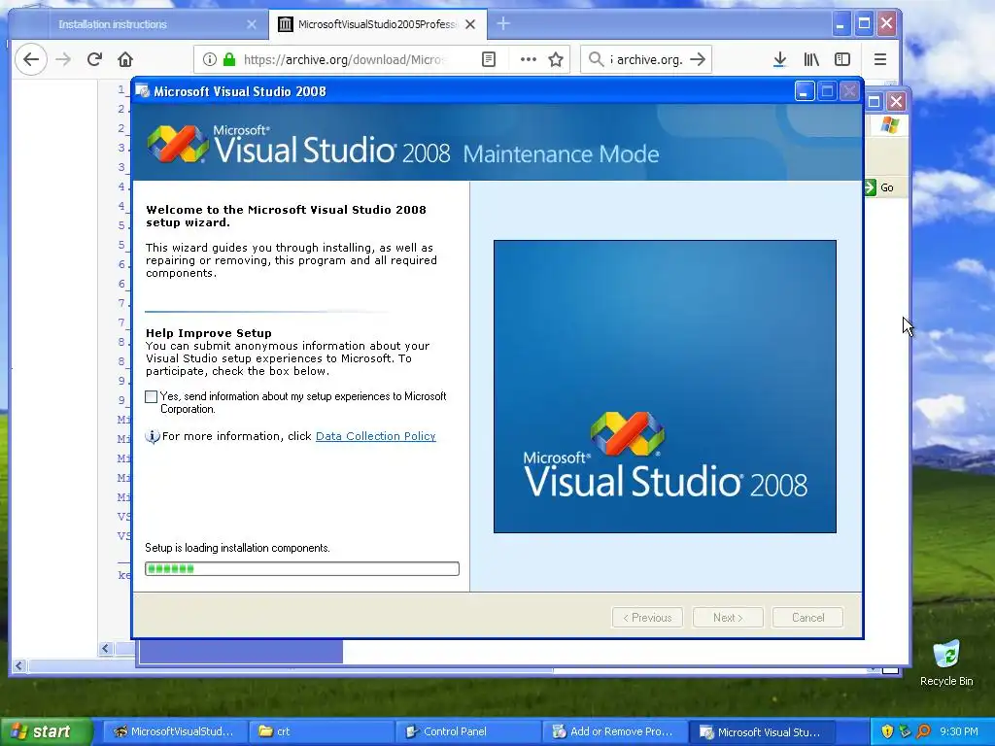Go back using Firefox back arrow
Screen dimensions: 995x746
pyautogui.click(x=30, y=59)
